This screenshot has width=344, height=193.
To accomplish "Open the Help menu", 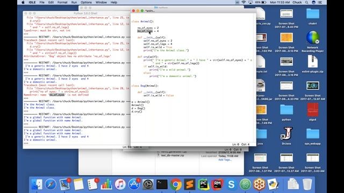I will click(x=113, y=2).
